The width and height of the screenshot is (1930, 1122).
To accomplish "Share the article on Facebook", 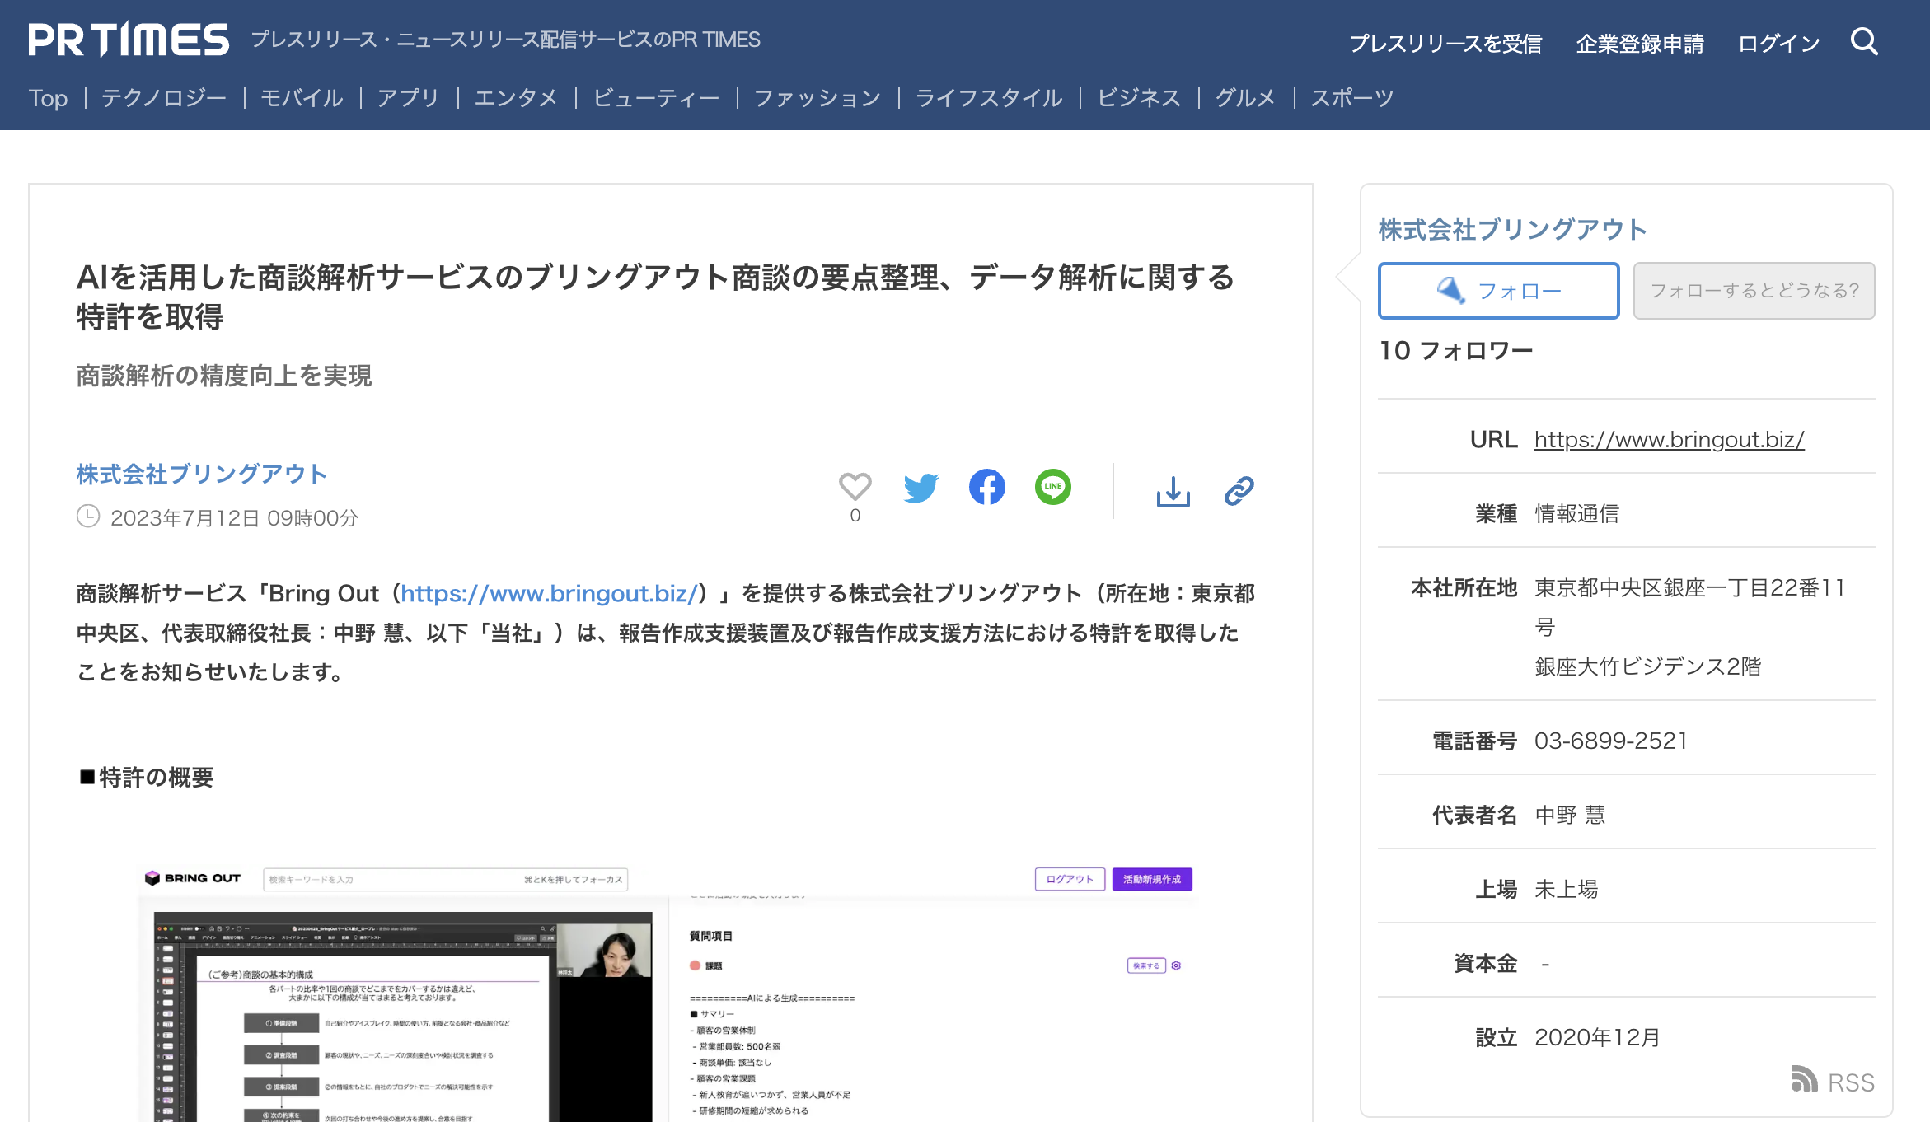I will (x=987, y=487).
